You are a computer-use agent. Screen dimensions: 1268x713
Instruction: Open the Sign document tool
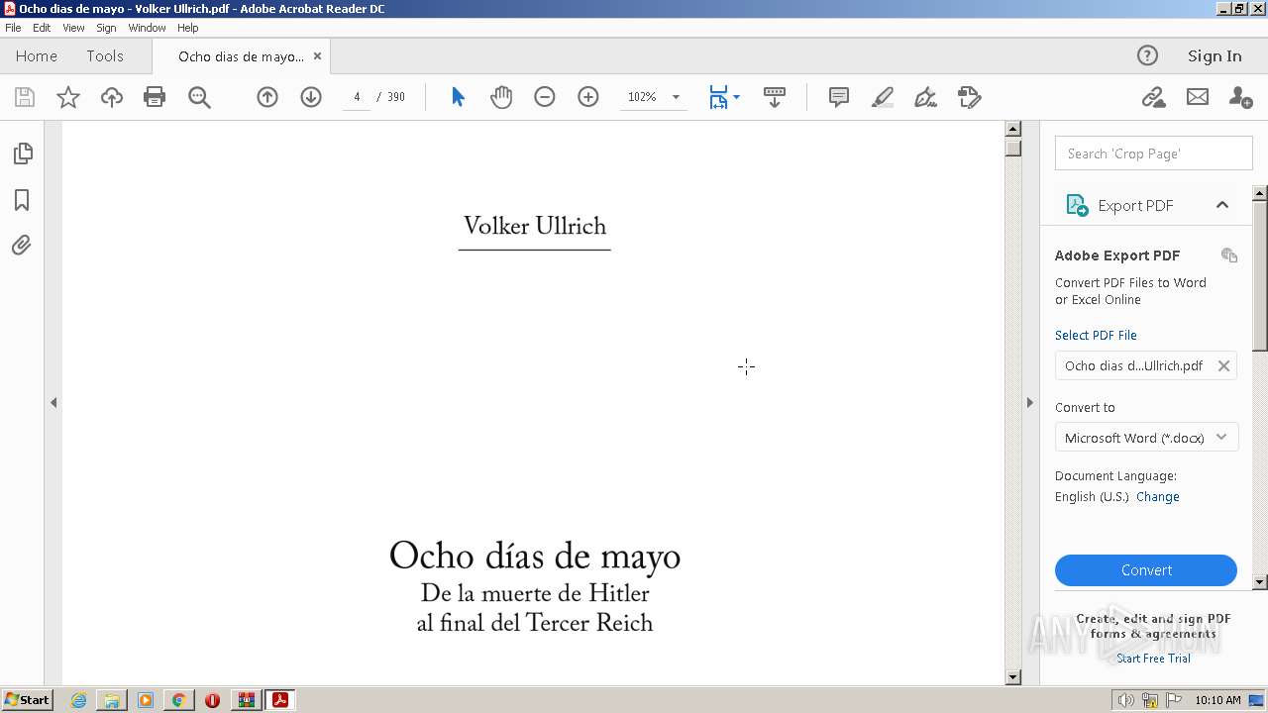click(926, 97)
